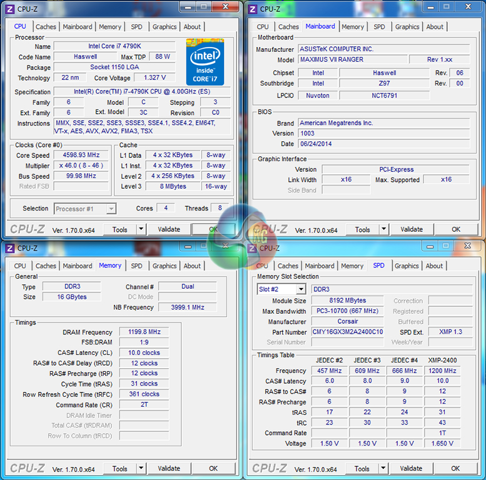The image size is (486, 480).
Task: Open SPD tab in Memory window
Action: pyautogui.click(x=136, y=266)
